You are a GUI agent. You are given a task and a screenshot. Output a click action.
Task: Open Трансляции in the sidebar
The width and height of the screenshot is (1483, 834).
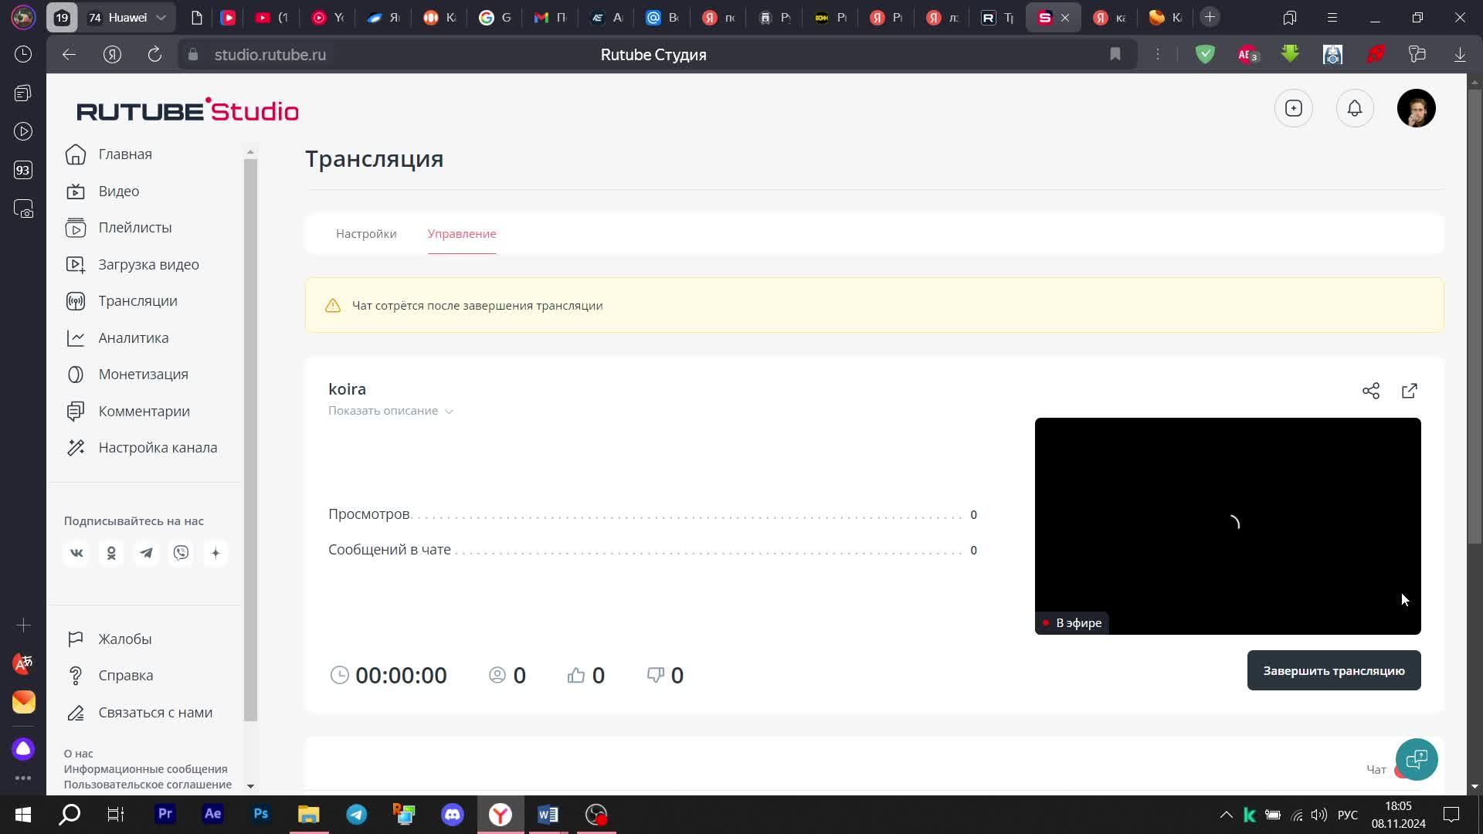(x=137, y=301)
